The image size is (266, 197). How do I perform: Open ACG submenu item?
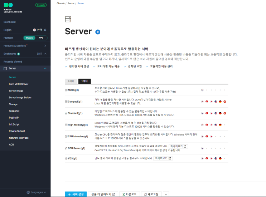coord(11,144)
